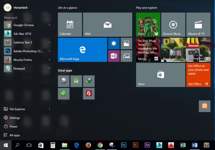Open the Money news tile
This screenshot has width=215, height=150.
pyautogui.click(x=148, y=50)
